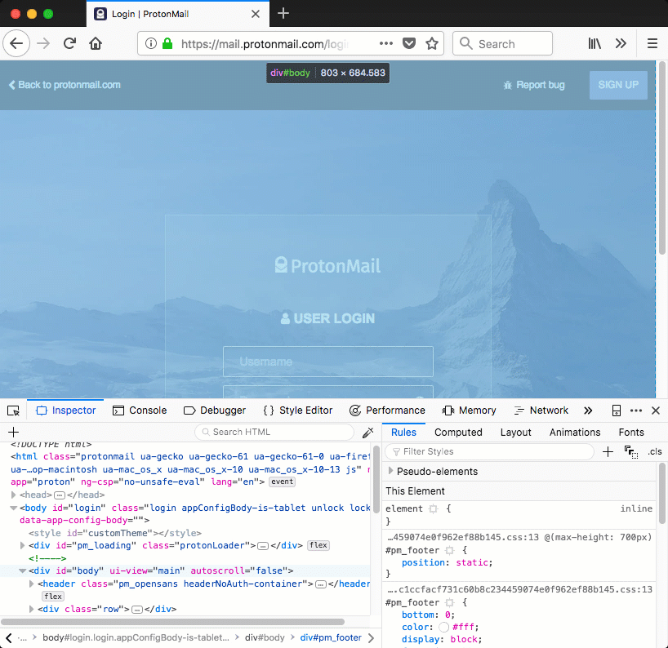Select the Fonts sidebar tab
This screenshot has height=648, width=668.
click(x=631, y=433)
